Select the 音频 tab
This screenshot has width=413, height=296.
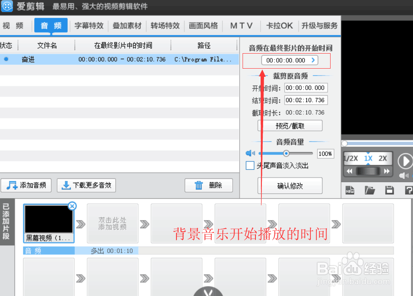(51, 25)
